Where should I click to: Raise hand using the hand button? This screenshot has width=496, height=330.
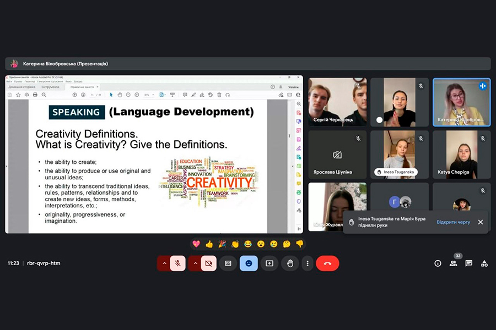(x=290, y=263)
